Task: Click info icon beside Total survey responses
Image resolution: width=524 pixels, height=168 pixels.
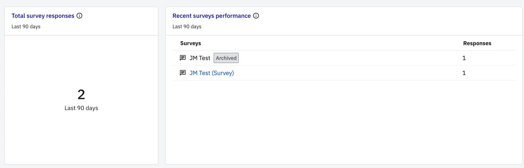Action: point(80,16)
